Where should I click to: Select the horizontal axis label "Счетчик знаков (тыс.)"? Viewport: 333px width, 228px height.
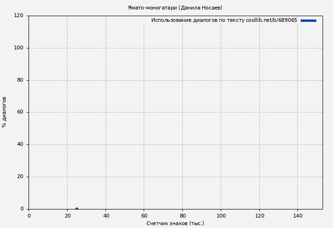(x=175, y=223)
